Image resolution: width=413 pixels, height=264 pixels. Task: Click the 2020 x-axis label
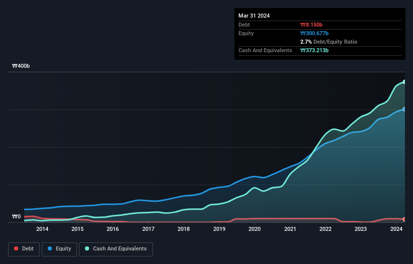(255, 229)
